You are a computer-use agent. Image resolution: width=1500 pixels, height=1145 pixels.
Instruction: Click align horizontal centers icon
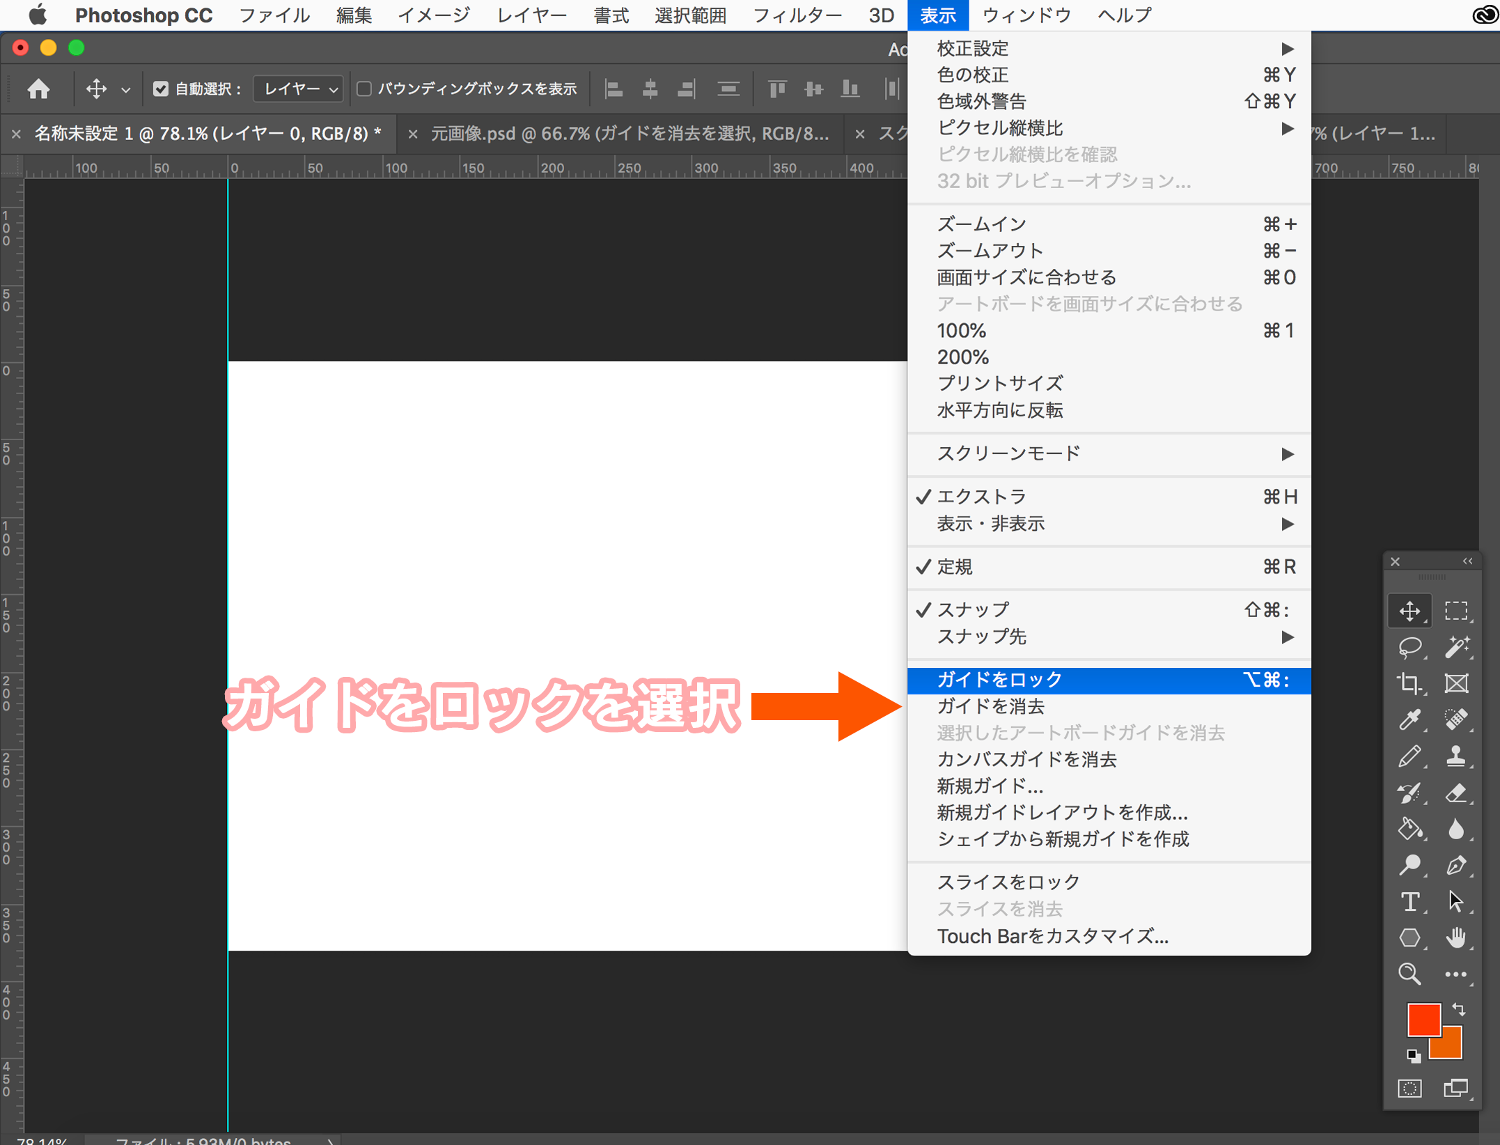pyautogui.click(x=650, y=88)
